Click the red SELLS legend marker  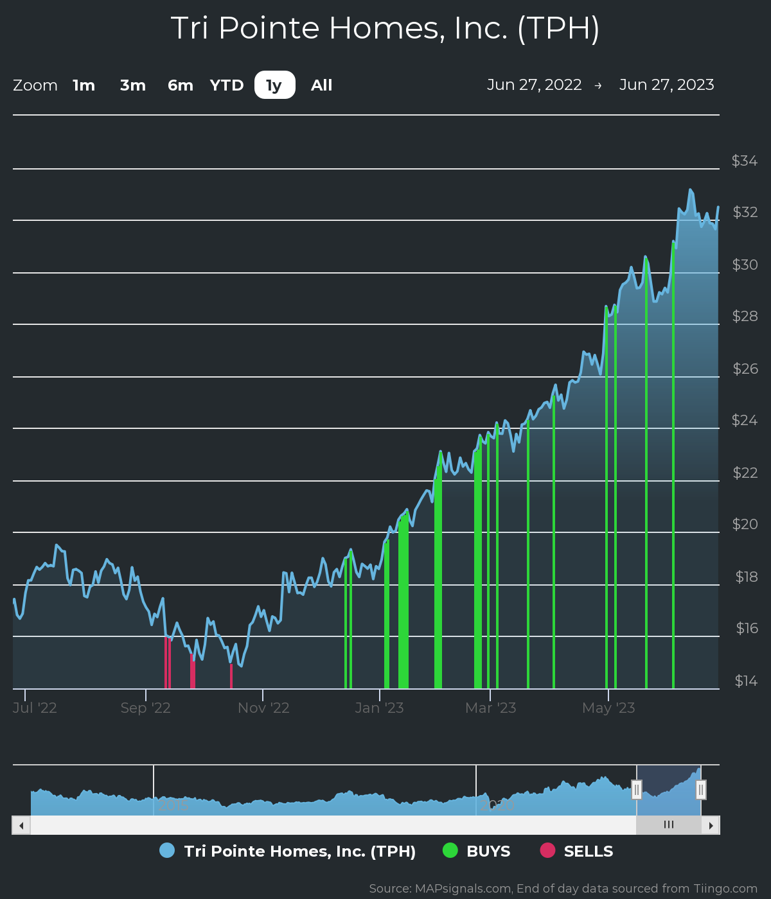click(x=547, y=850)
